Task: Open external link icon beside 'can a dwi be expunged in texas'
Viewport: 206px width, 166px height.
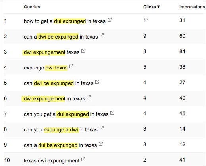Action: click(102, 35)
